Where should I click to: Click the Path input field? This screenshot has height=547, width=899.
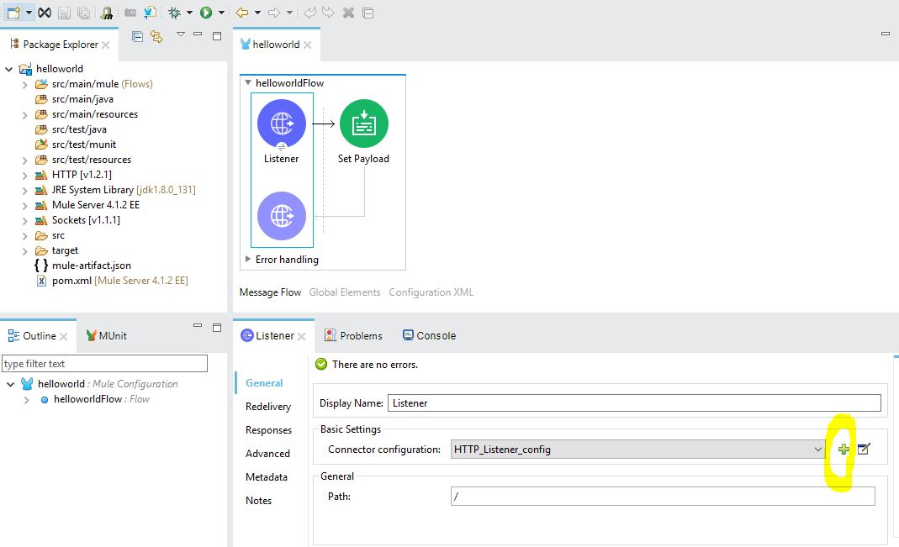[x=662, y=497]
